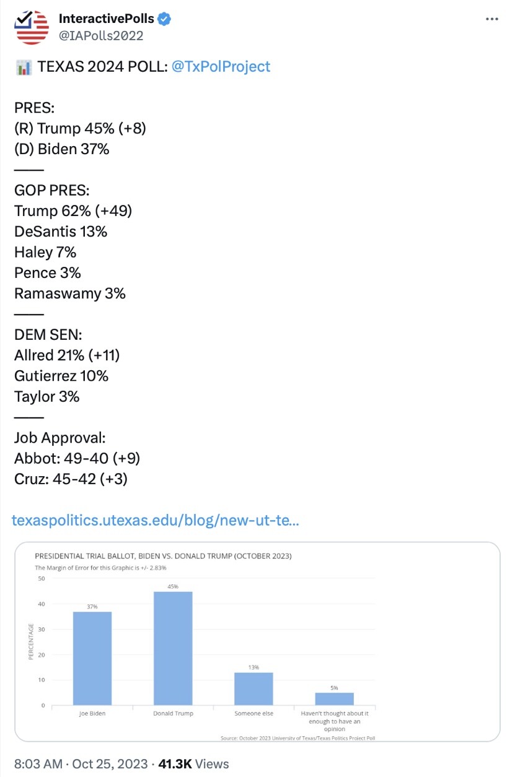507x777 pixels.
Task: Select the Someone else 13% bar
Action: pos(254,688)
